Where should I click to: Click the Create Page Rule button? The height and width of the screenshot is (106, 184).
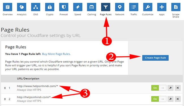point(155,58)
